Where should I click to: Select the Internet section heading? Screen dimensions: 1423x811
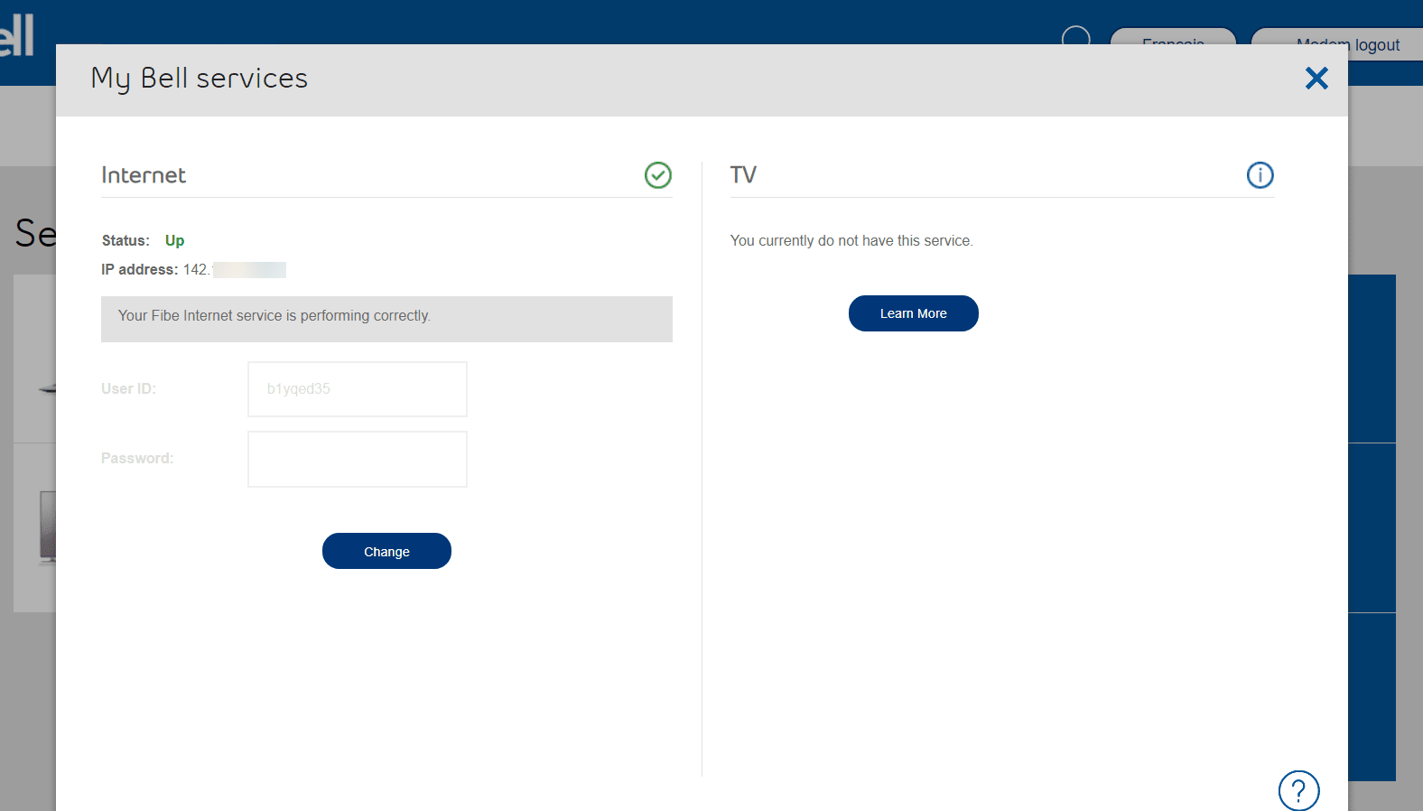coord(144,175)
